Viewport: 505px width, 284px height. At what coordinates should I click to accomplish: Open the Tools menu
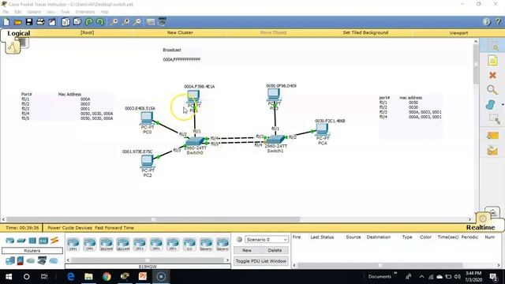point(65,12)
